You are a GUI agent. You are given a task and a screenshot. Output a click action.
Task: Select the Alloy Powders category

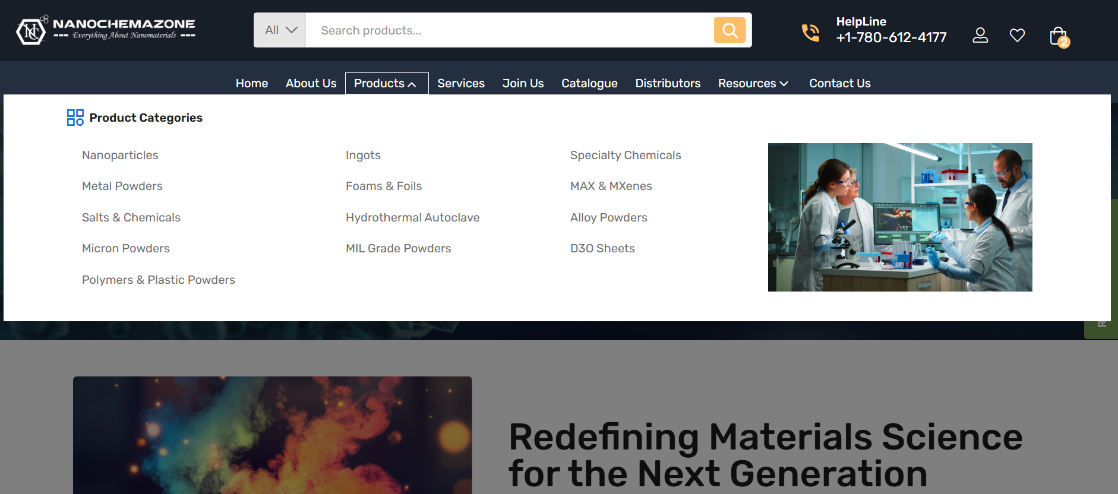pos(609,217)
